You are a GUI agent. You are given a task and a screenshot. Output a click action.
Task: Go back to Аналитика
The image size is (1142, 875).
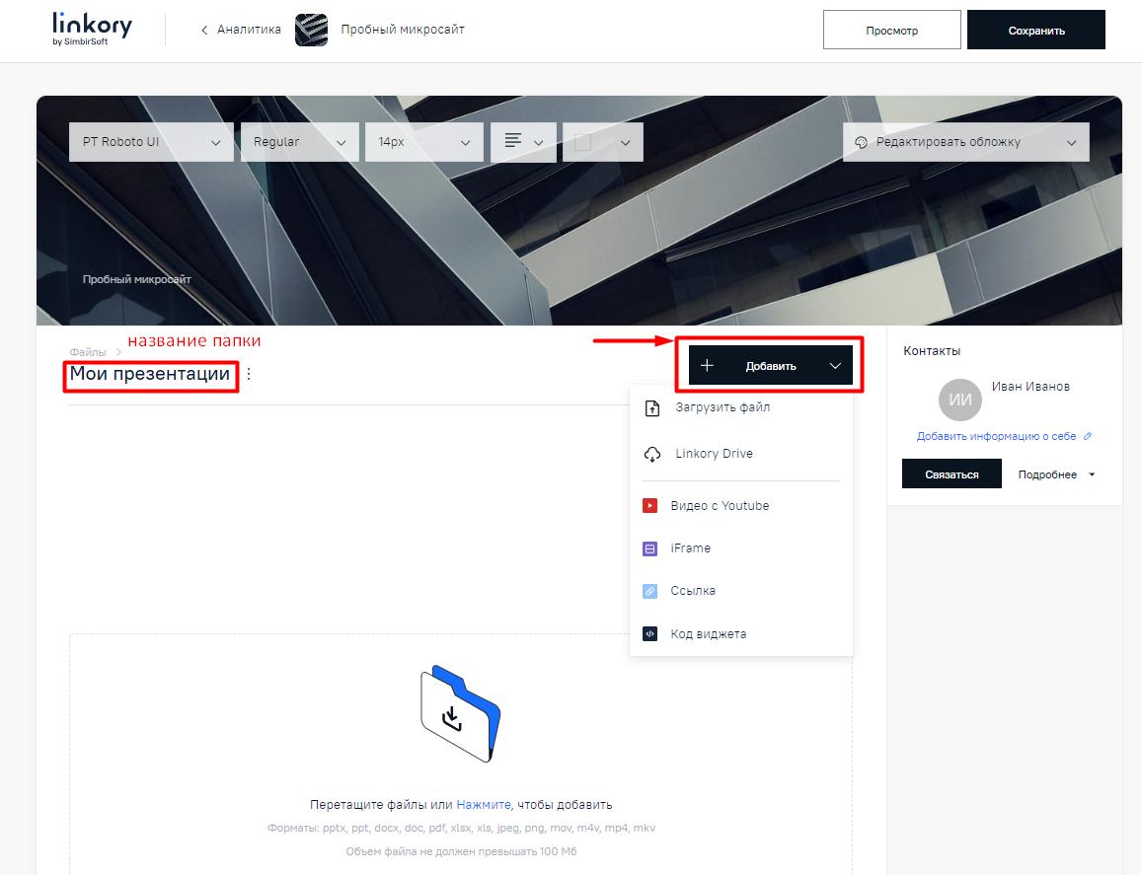tap(241, 30)
